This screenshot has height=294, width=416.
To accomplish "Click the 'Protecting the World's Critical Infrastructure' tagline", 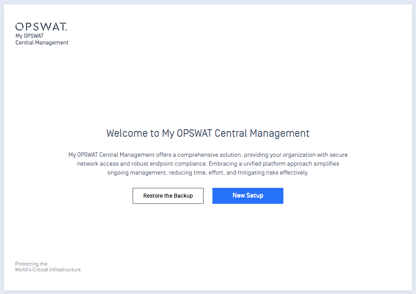I will pyautogui.click(x=48, y=266).
